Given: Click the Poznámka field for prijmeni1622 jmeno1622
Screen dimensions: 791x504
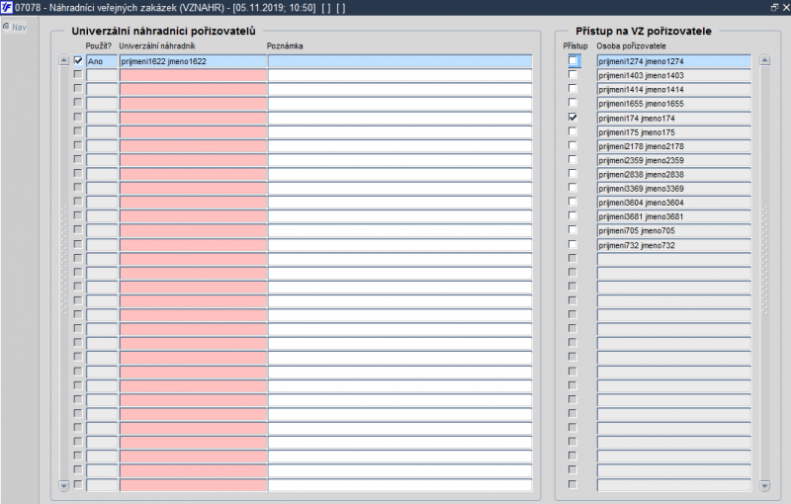Looking at the screenshot, I should [x=400, y=61].
